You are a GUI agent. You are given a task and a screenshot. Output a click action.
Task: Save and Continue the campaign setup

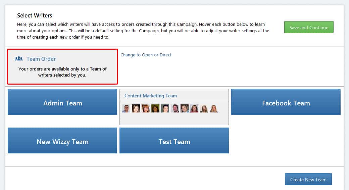click(309, 27)
